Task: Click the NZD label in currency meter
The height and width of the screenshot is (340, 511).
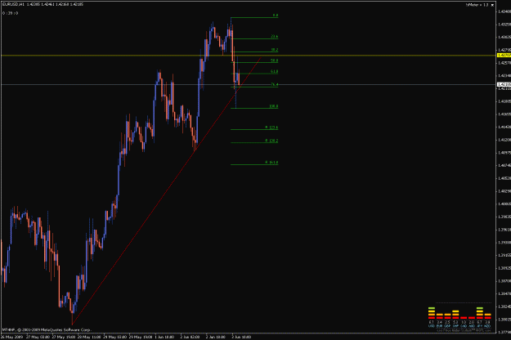Action: (487, 326)
